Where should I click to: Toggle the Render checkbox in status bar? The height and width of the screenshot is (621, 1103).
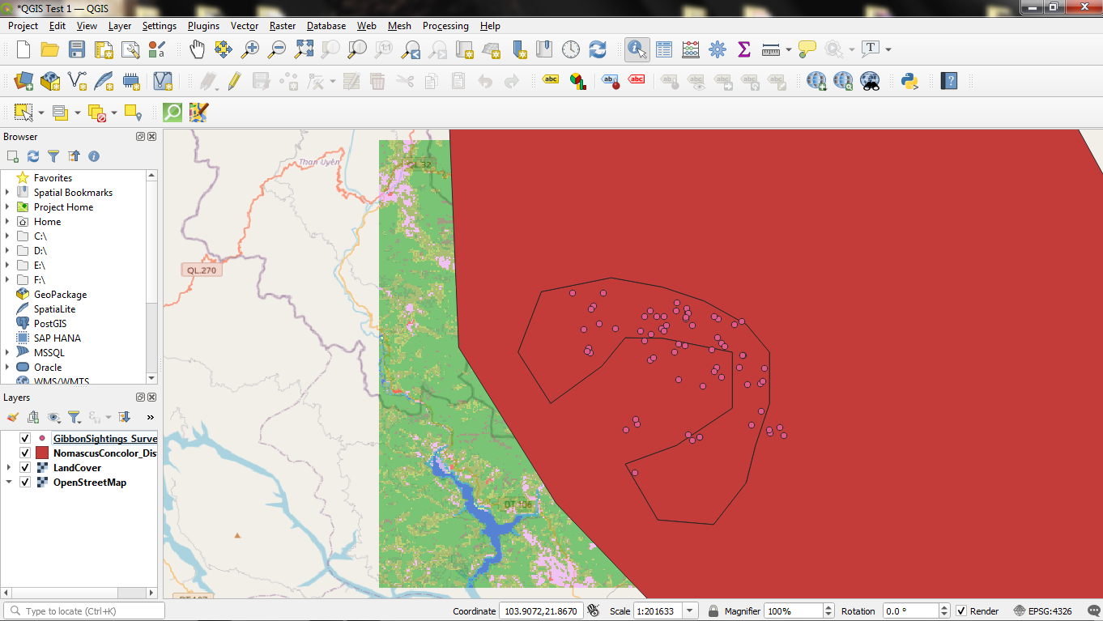click(961, 611)
